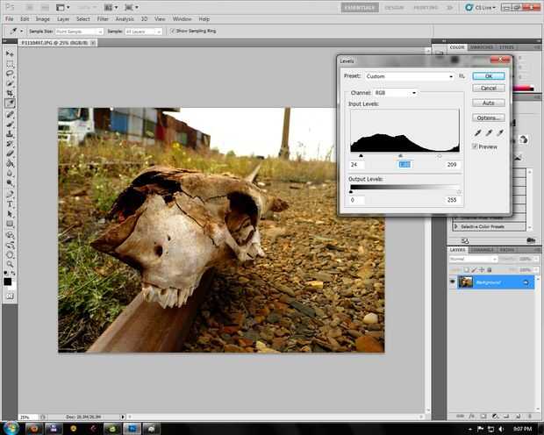
Task: Open the Sample Size dropdown
Action: (x=80, y=31)
